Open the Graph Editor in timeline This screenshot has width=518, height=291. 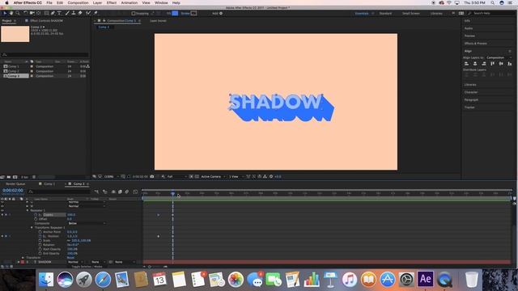135,192
